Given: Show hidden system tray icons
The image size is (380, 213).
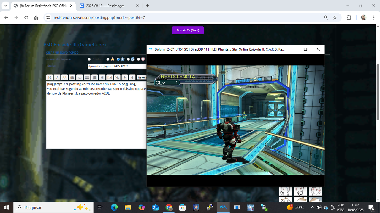Looking at the screenshot, I should [312, 207].
